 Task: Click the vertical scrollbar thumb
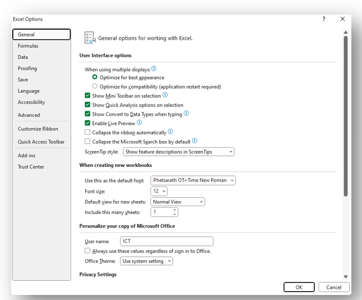click(346, 112)
